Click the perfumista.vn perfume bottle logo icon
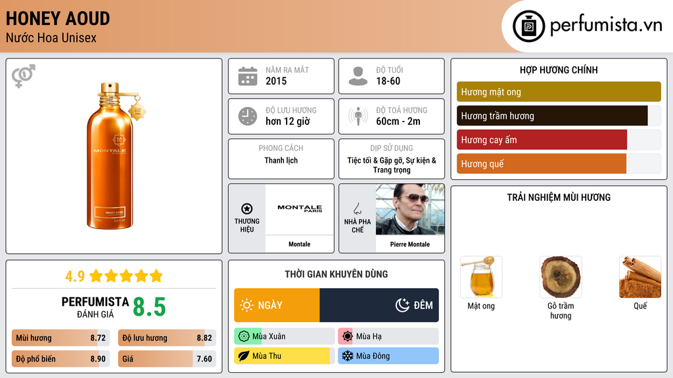 (528, 26)
